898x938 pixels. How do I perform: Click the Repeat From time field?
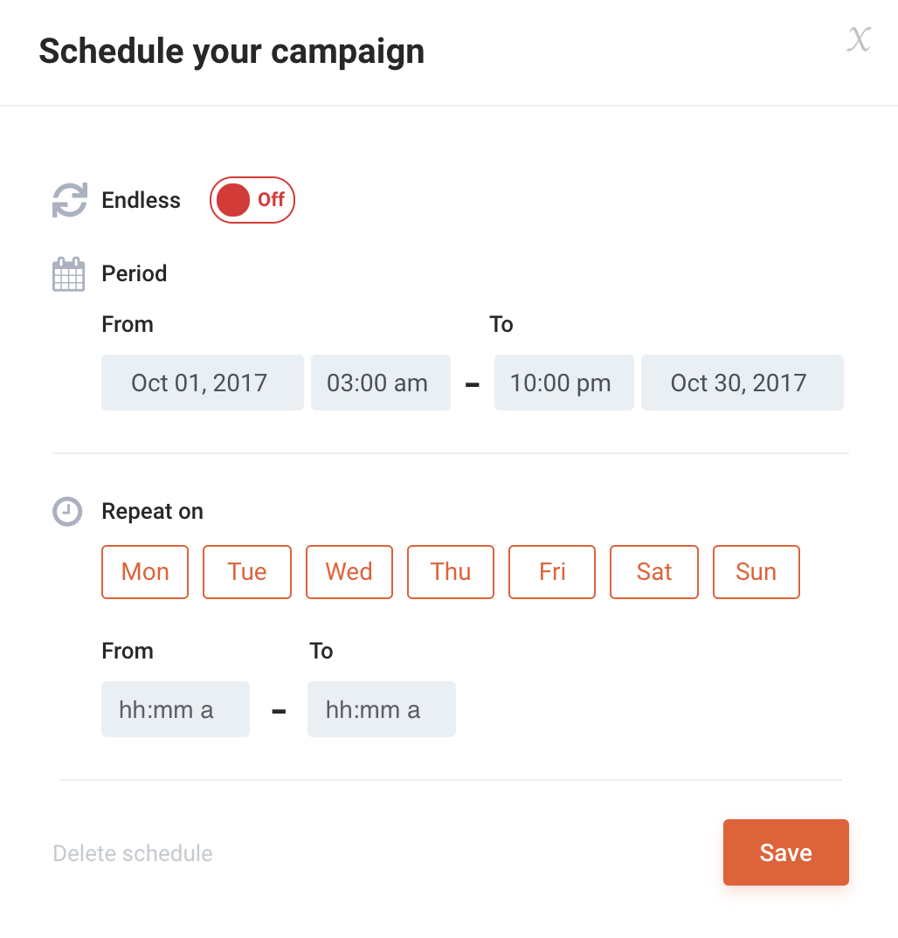(x=176, y=709)
